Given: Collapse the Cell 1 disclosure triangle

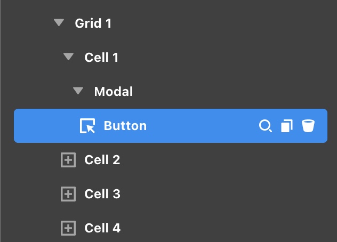Looking at the screenshot, I should pyautogui.click(x=68, y=57).
